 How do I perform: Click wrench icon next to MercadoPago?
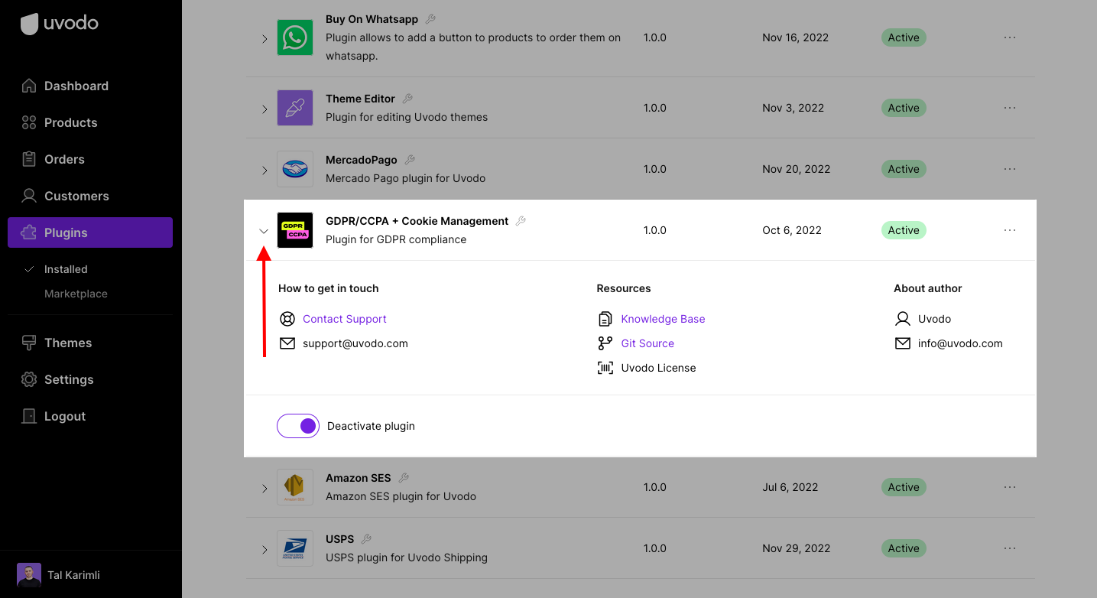[x=410, y=160]
